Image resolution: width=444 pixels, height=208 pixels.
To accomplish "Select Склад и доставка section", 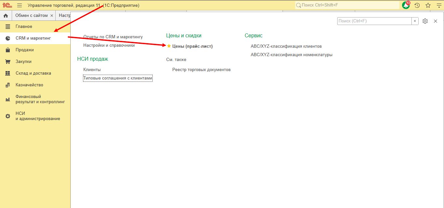I will click(33, 73).
